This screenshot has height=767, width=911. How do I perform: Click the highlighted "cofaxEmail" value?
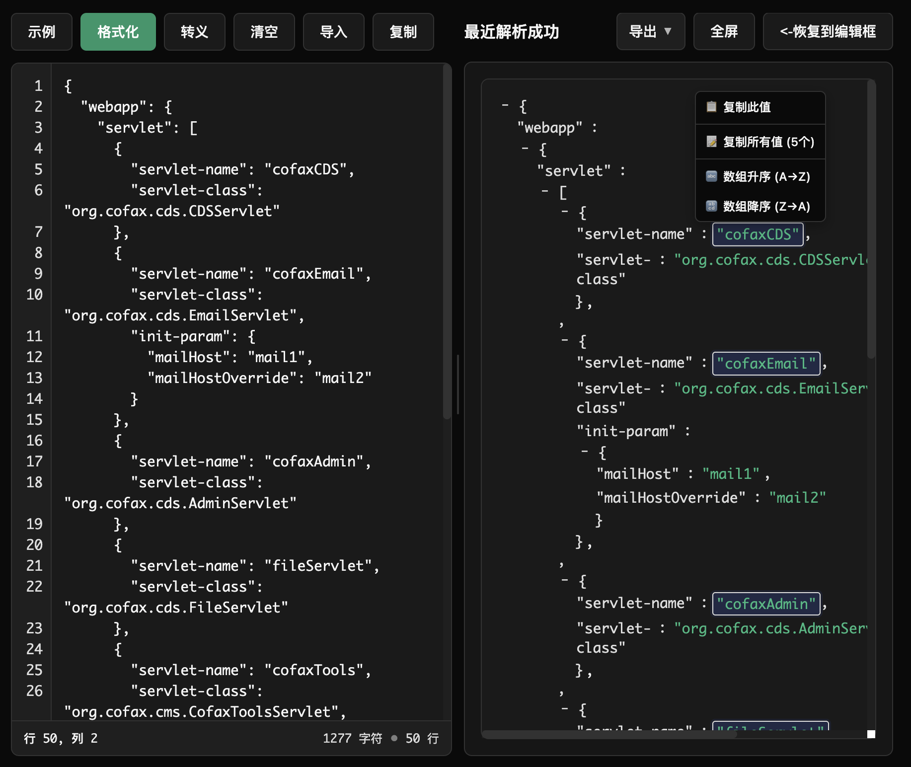766,364
